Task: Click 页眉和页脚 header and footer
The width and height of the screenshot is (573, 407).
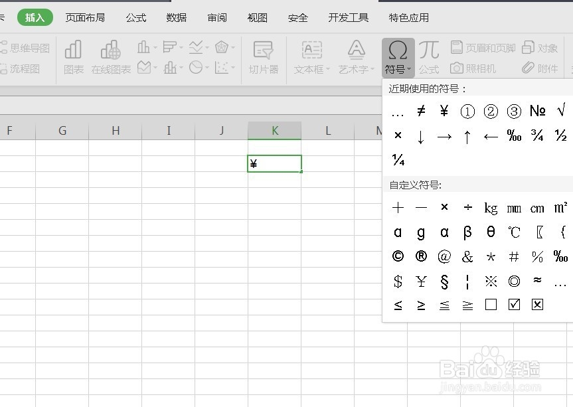Action: (483, 48)
